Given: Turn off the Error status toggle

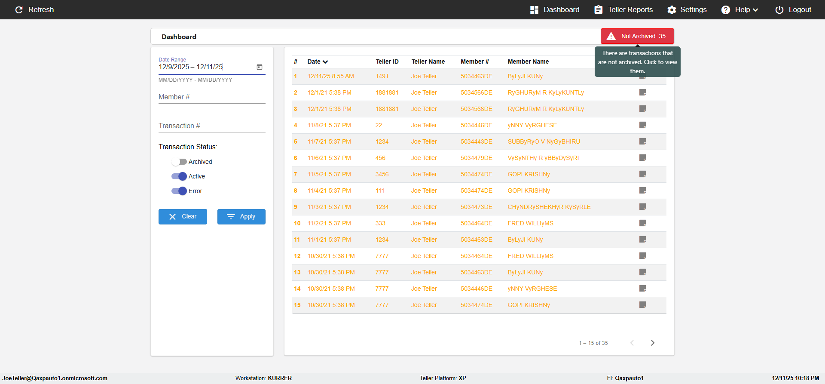Looking at the screenshot, I should pos(179,191).
